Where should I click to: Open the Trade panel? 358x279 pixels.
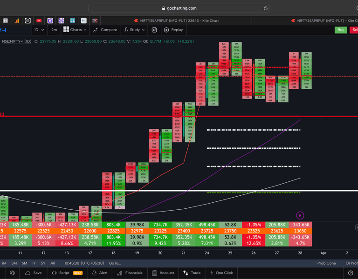pyautogui.click(x=192, y=273)
